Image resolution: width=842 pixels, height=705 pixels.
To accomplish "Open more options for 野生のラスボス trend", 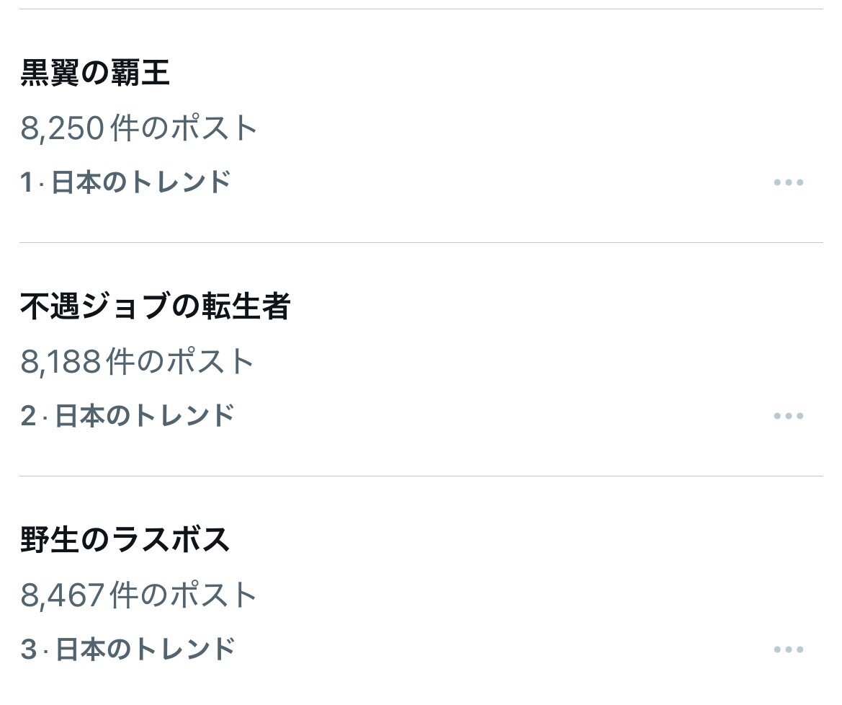I will pos(788,649).
